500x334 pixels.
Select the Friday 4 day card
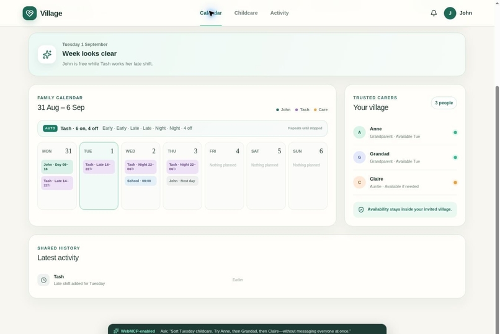(x=224, y=176)
